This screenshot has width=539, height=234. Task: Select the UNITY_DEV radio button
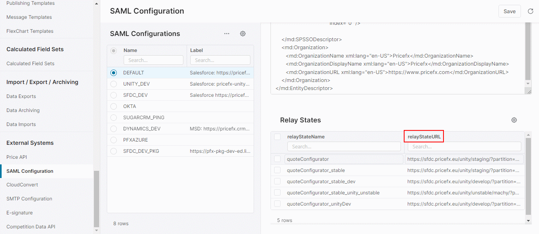click(x=114, y=84)
